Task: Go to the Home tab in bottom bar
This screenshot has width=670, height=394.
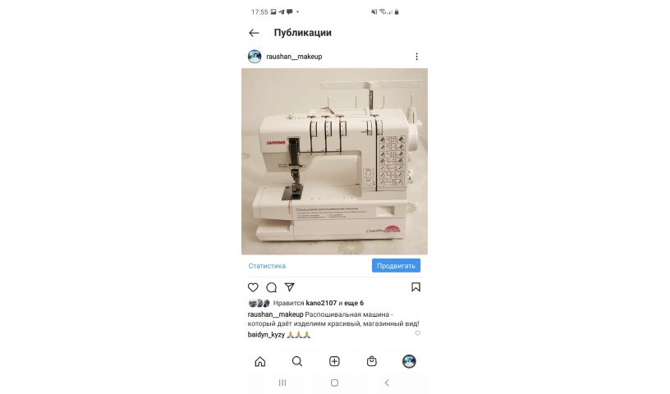Action: pos(260,361)
